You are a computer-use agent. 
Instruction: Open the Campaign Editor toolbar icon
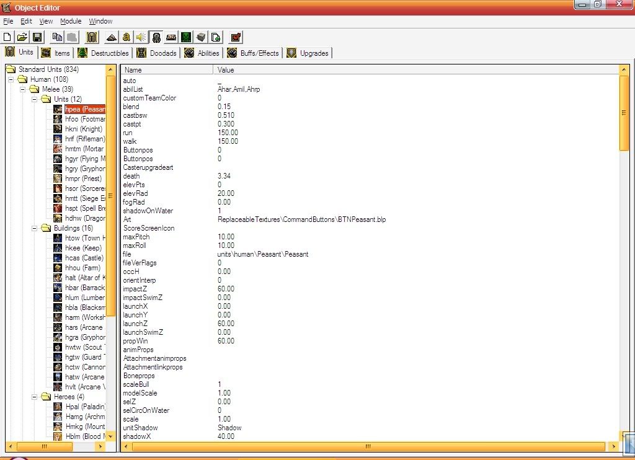171,37
